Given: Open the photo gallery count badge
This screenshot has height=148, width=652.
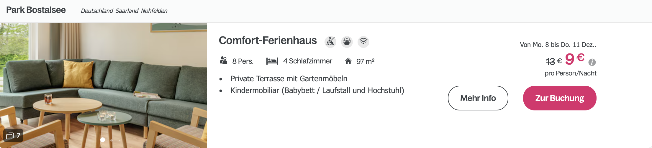Looking at the screenshot, I should (x=13, y=135).
